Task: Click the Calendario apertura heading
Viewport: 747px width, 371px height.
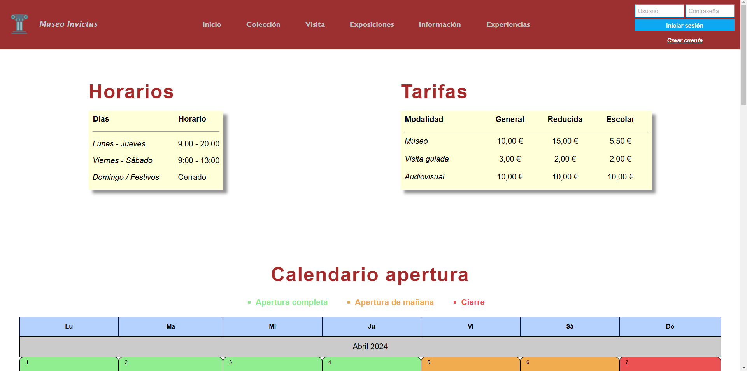Action: (370, 275)
